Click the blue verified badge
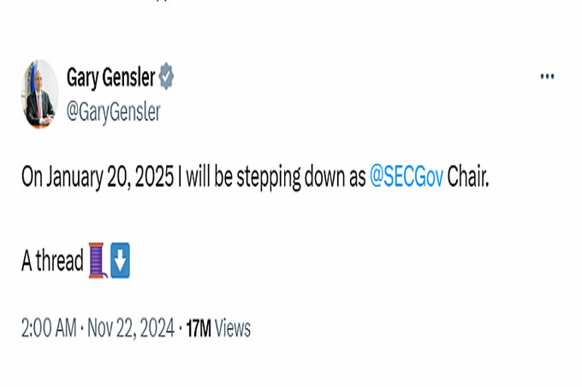 click(x=167, y=79)
